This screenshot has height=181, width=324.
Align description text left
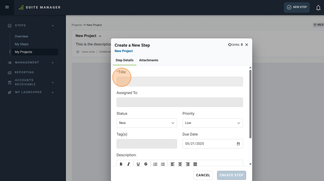pyautogui.click(x=173, y=164)
